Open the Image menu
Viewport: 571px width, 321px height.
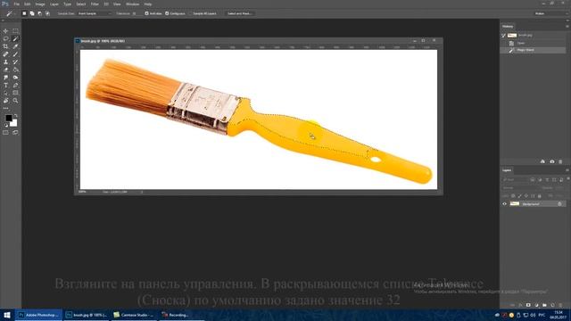click(40, 4)
